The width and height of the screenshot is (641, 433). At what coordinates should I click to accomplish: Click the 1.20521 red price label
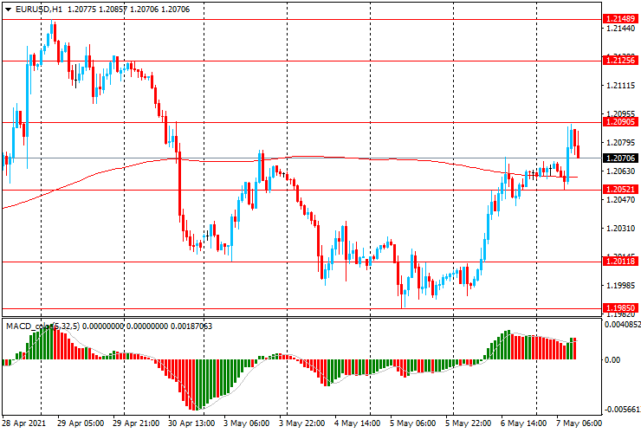620,190
